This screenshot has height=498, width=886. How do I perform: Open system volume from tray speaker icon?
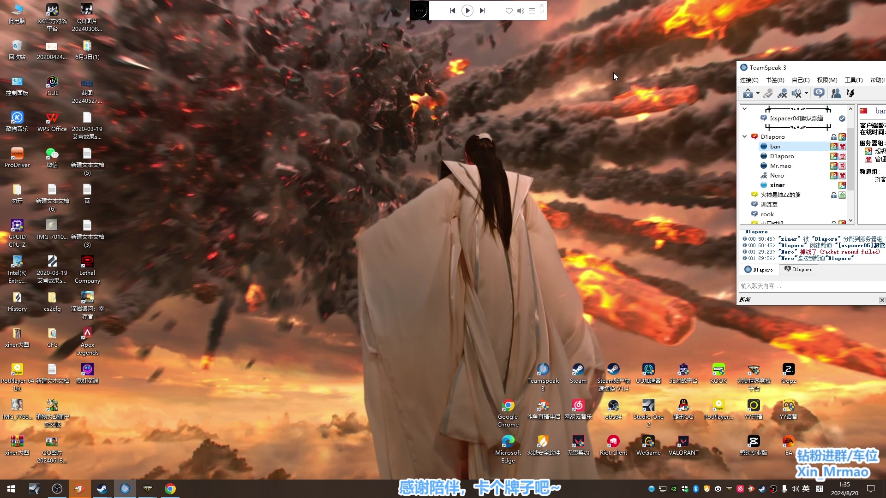[x=795, y=489]
